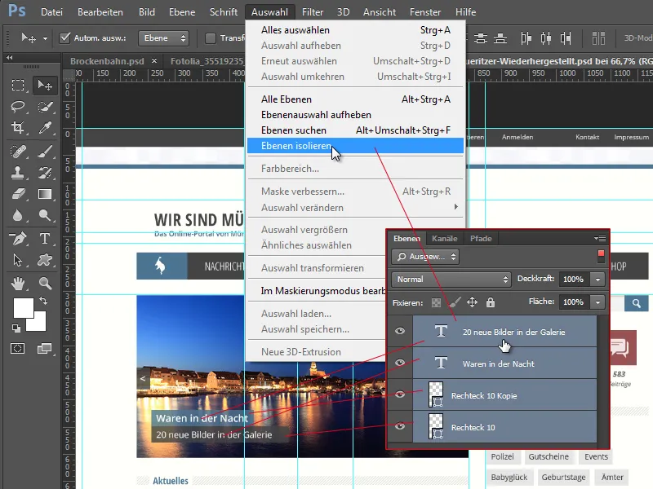Select the Type tool
Screen dimensions: 653x489
pyautogui.click(x=45, y=239)
